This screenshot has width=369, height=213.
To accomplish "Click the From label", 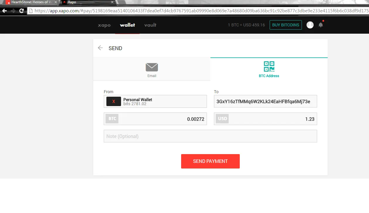I will pyautogui.click(x=108, y=92).
